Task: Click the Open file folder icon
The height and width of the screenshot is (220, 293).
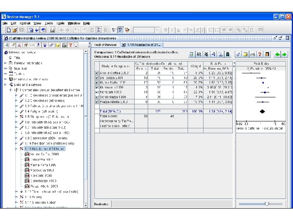Action: 15,30
